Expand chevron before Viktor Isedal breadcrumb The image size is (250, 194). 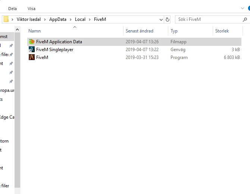[x=12, y=19]
